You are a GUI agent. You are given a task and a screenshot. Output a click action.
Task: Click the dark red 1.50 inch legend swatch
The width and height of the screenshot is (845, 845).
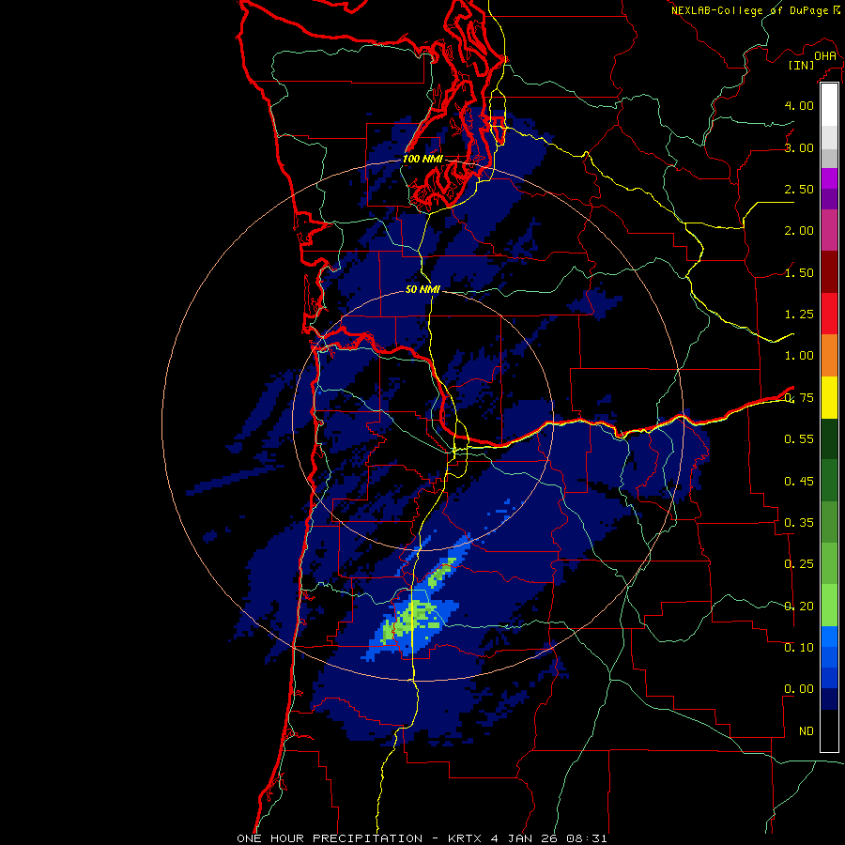point(829,272)
